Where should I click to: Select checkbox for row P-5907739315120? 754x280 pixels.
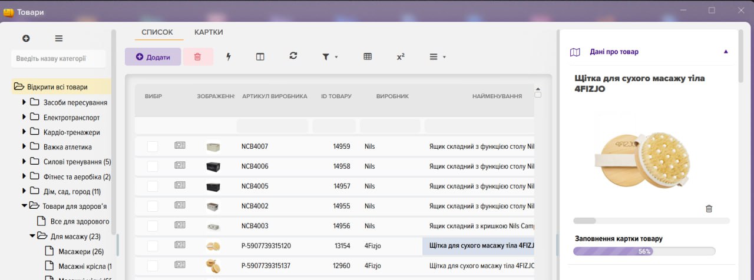[x=153, y=246]
